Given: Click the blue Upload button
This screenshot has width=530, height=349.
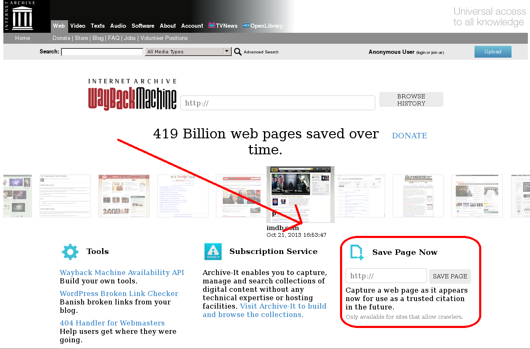Looking at the screenshot, I should (x=493, y=52).
